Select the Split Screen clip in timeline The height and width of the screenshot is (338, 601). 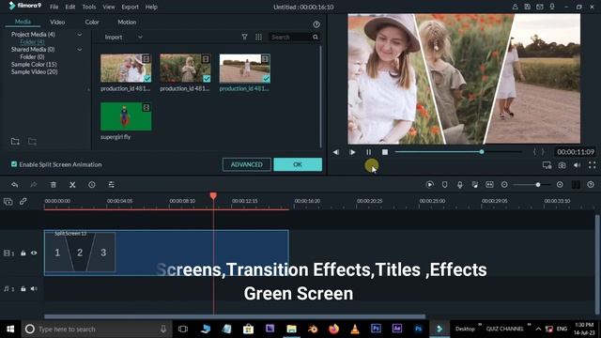166,253
